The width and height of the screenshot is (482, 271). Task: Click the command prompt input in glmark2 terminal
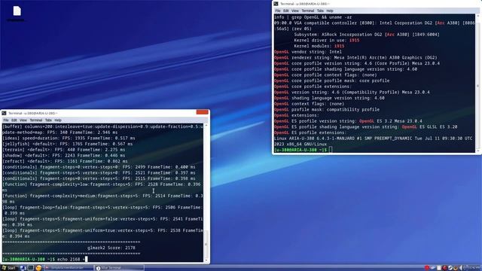pos(45,259)
